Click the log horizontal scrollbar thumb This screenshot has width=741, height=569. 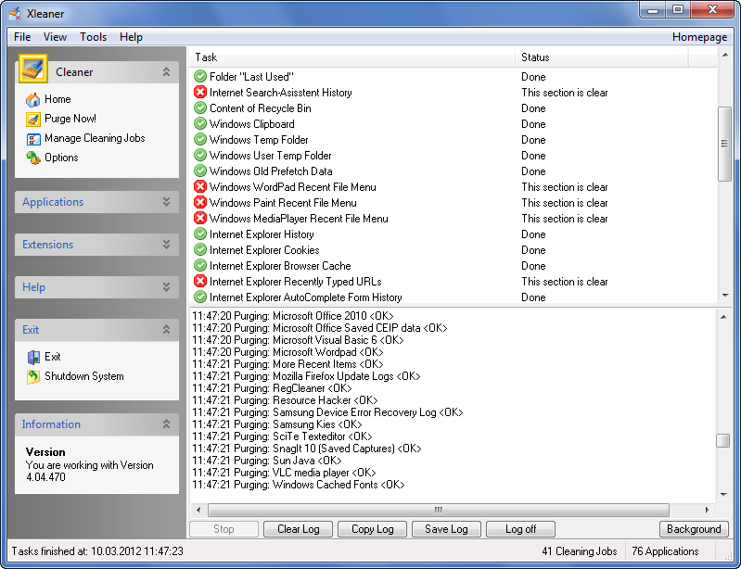438,510
